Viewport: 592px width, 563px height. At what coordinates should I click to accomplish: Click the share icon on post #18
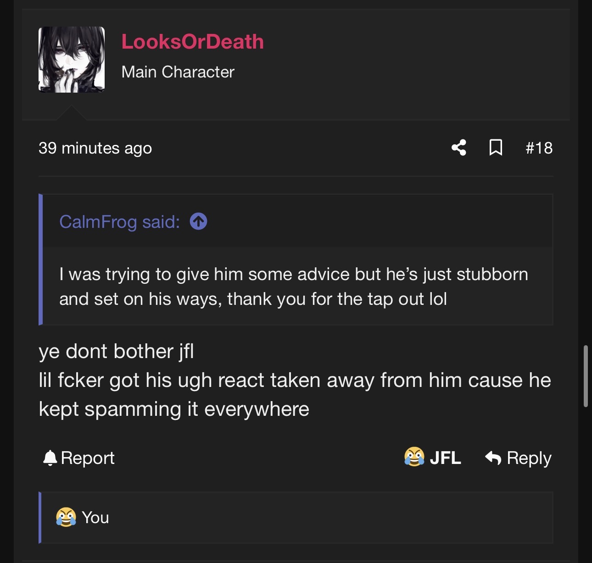tap(459, 148)
